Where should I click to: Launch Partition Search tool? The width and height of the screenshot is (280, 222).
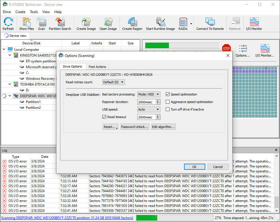[60, 24]
